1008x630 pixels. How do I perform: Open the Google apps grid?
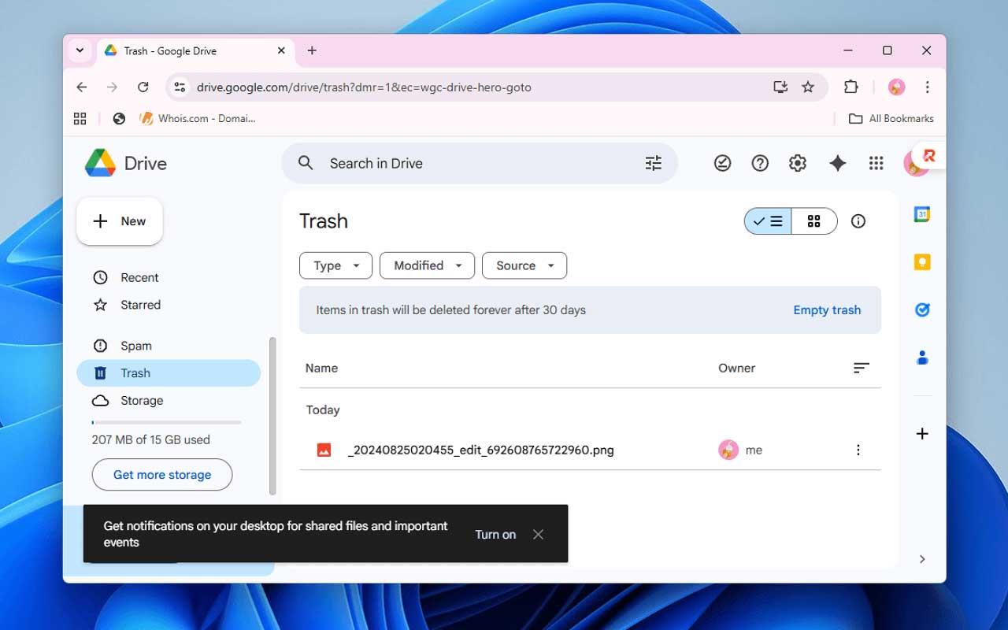click(x=876, y=163)
